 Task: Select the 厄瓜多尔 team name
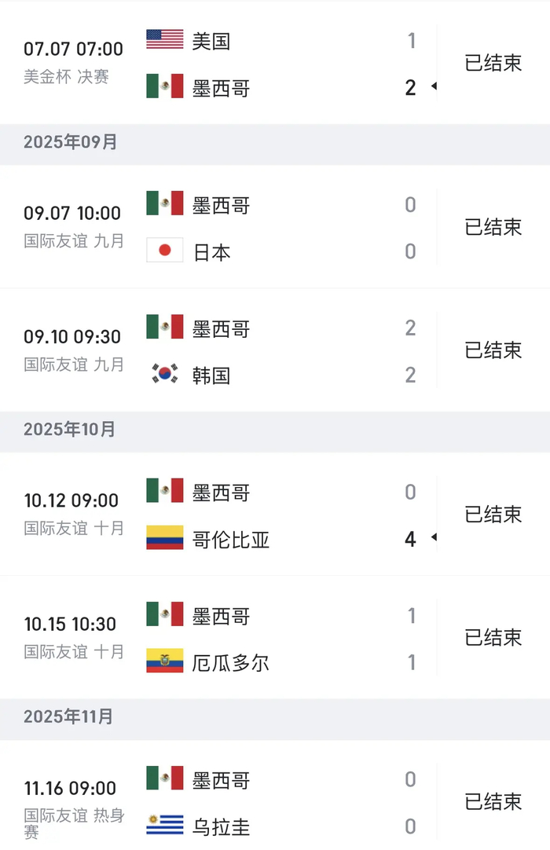tap(231, 663)
